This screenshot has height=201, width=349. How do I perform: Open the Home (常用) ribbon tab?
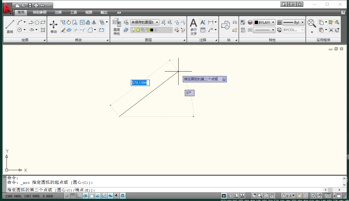point(21,12)
